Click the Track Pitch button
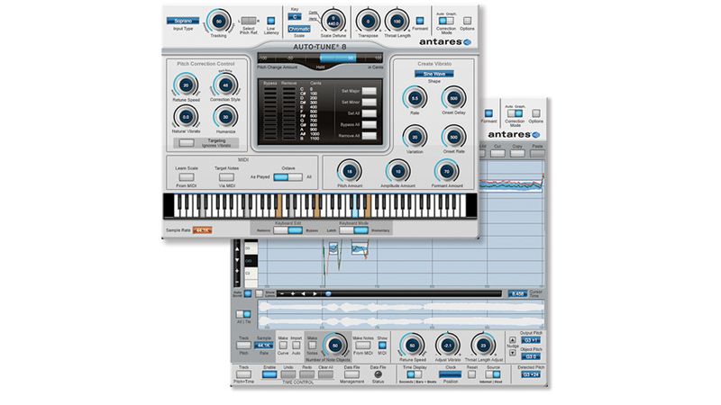721x405 pixels. [243, 346]
